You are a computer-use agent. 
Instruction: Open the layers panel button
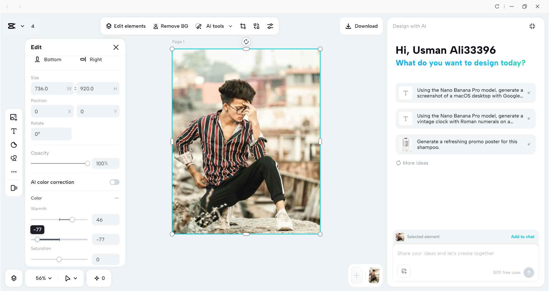point(14,278)
